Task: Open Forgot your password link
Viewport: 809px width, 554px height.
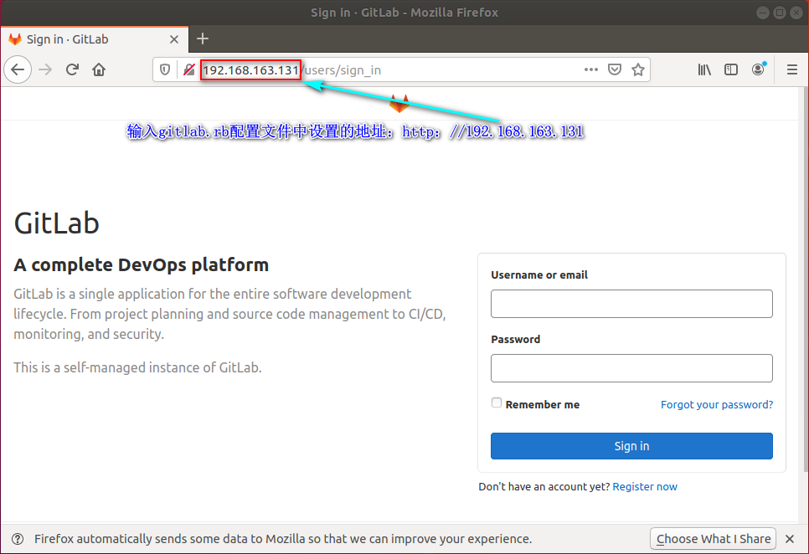Action: tap(717, 404)
